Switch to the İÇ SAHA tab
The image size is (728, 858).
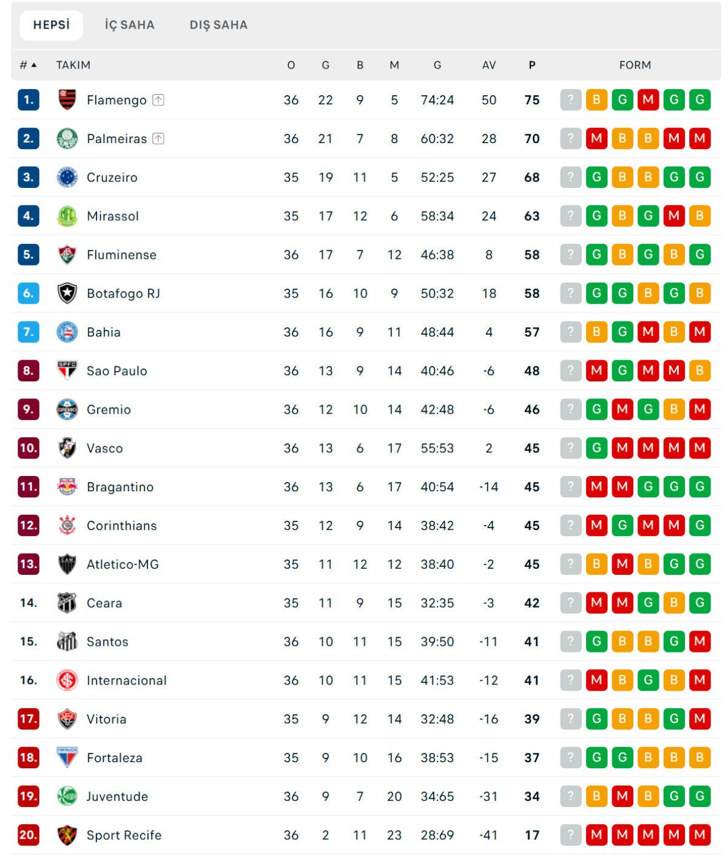129,25
